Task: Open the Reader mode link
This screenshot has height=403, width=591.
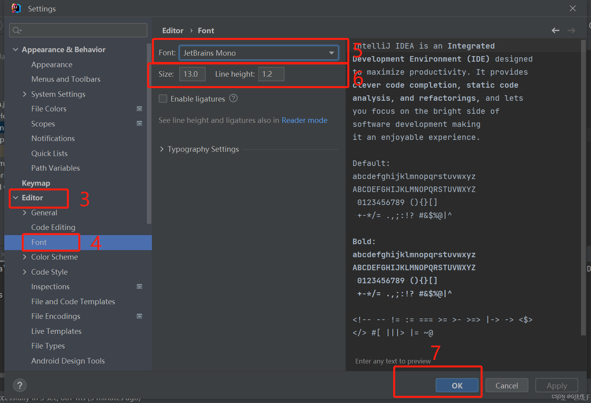Action: coord(305,120)
